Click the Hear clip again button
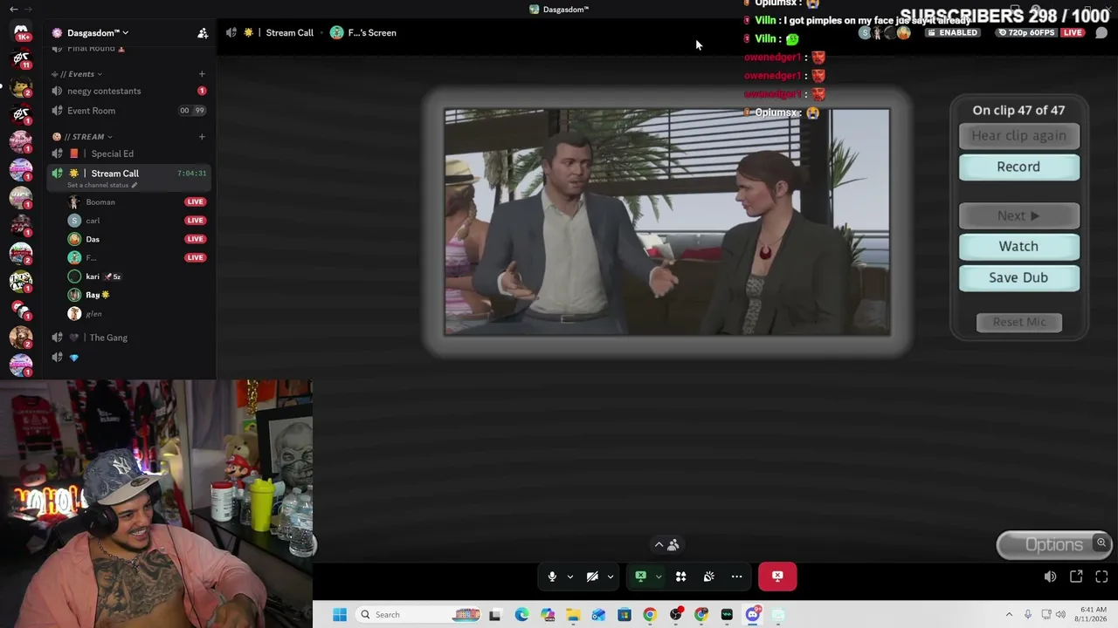Image resolution: width=1118 pixels, height=628 pixels. 1019,136
